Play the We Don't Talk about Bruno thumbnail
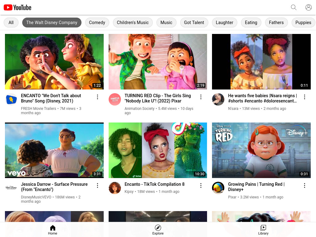Image resolution: width=316 pixels, height=237 pixels. [54, 62]
